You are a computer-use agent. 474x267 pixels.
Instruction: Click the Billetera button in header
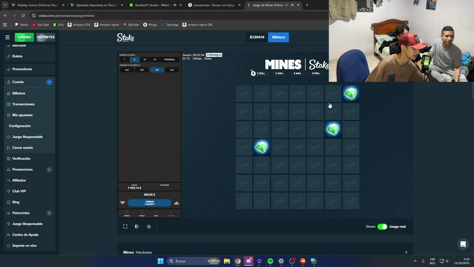tap(278, 37)
